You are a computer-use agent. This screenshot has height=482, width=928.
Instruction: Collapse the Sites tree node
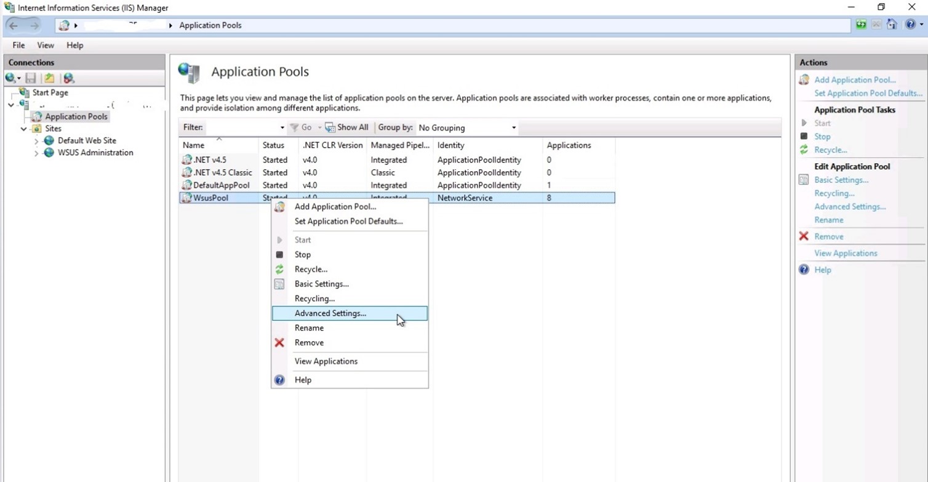point(23,129)
